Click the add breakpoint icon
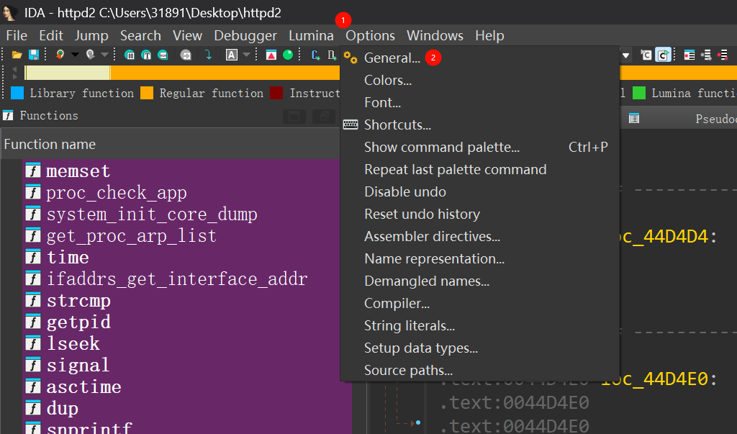This screenshot has width=737, height=434. 706,55
